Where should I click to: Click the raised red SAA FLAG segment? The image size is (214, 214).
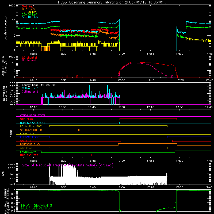pyautogui.click(x=147, y=140)
